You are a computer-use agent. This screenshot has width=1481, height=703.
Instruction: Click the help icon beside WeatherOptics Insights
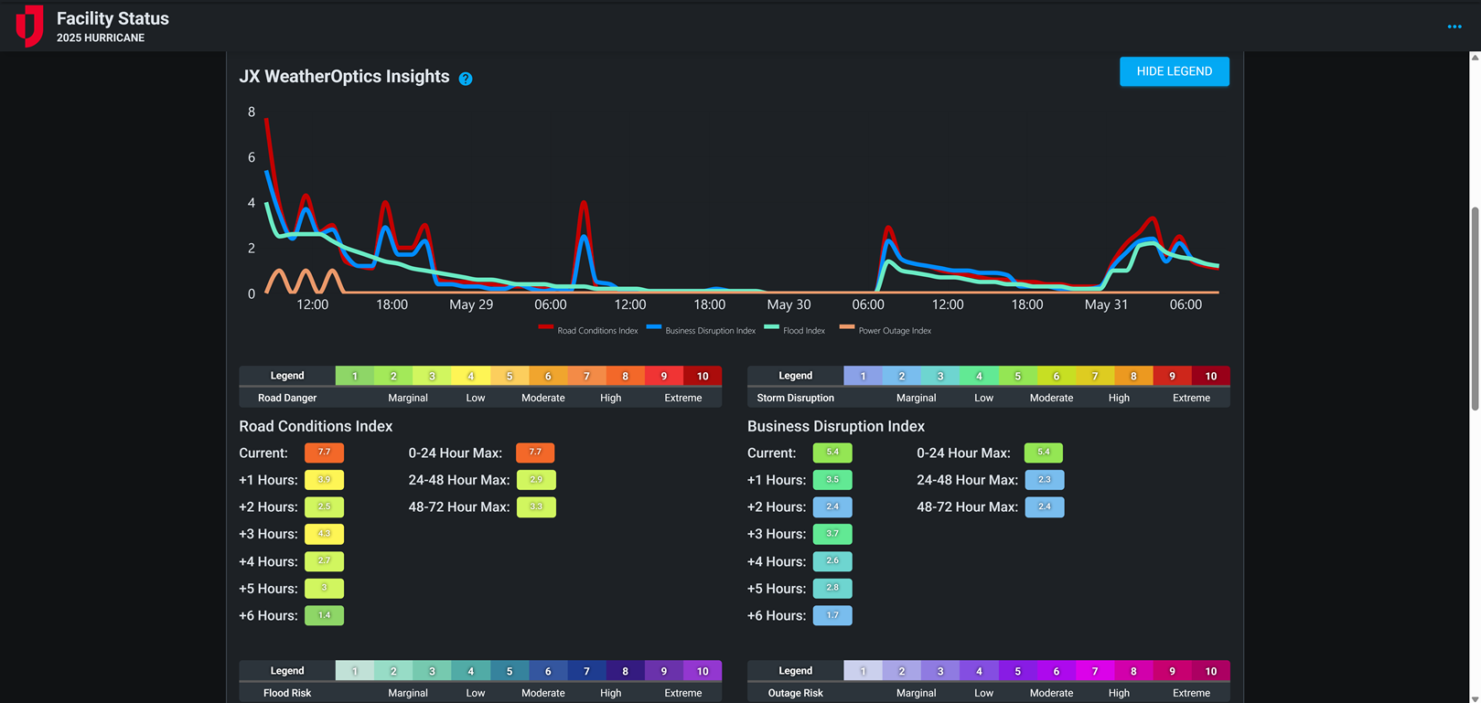[466, 79]
